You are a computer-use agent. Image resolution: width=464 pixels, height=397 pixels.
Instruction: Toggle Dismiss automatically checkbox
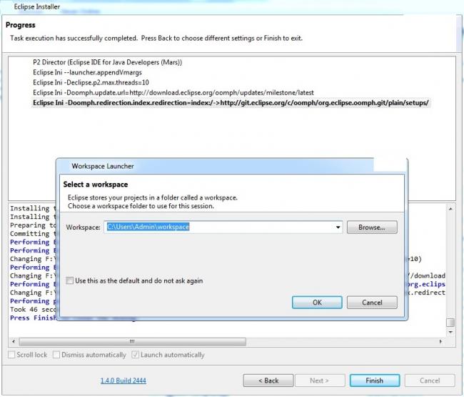tap(56, 355)
